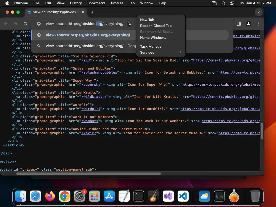Open Control Center in the menu bar

coord(232,3)
